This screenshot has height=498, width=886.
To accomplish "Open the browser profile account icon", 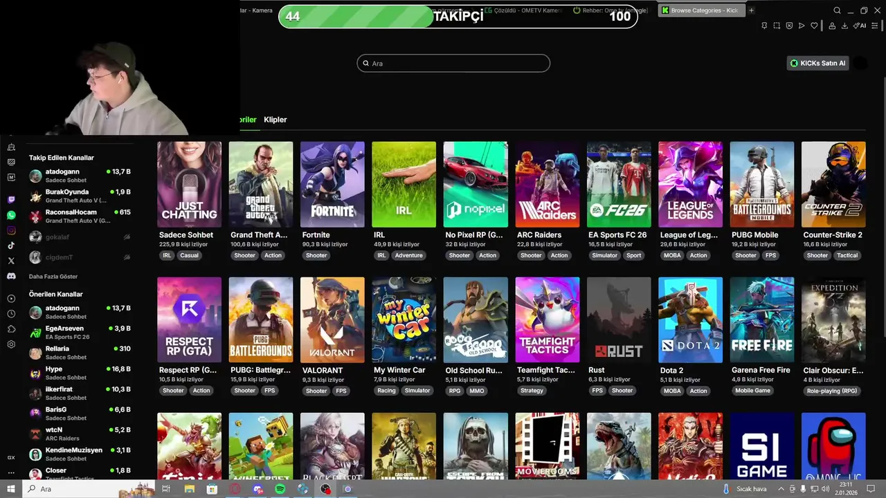I will click(831, 26).
